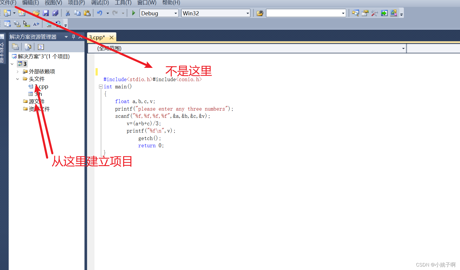The width and height of the screenshot is (460, 270).
Task: Open Solution Explorer via the toolbar icon
Action: point(356,13)
